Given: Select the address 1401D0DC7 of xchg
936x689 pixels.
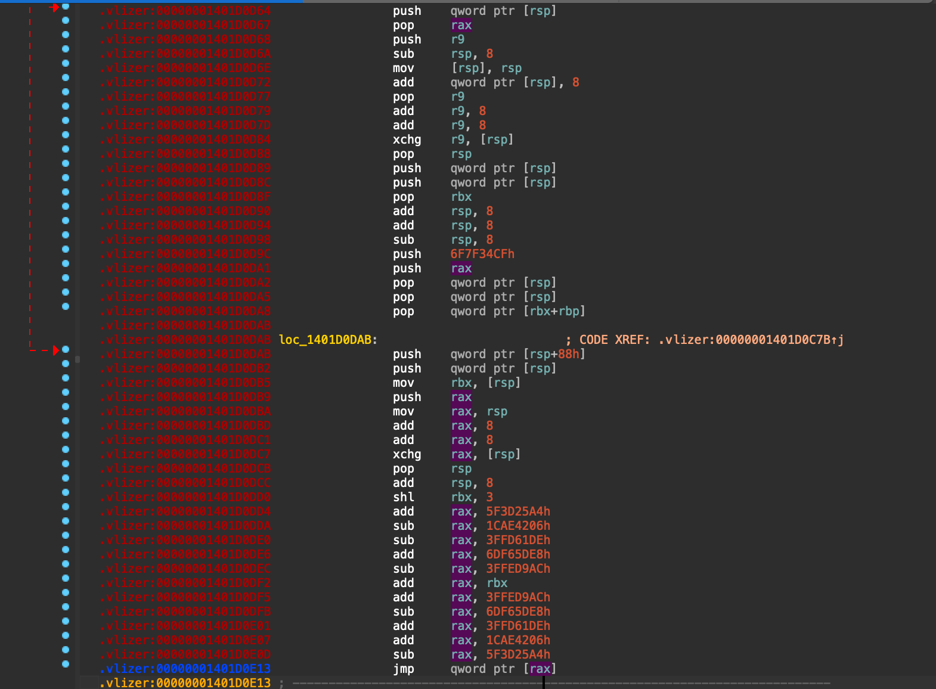Looking at the screenshot, I should coord(185,454).
